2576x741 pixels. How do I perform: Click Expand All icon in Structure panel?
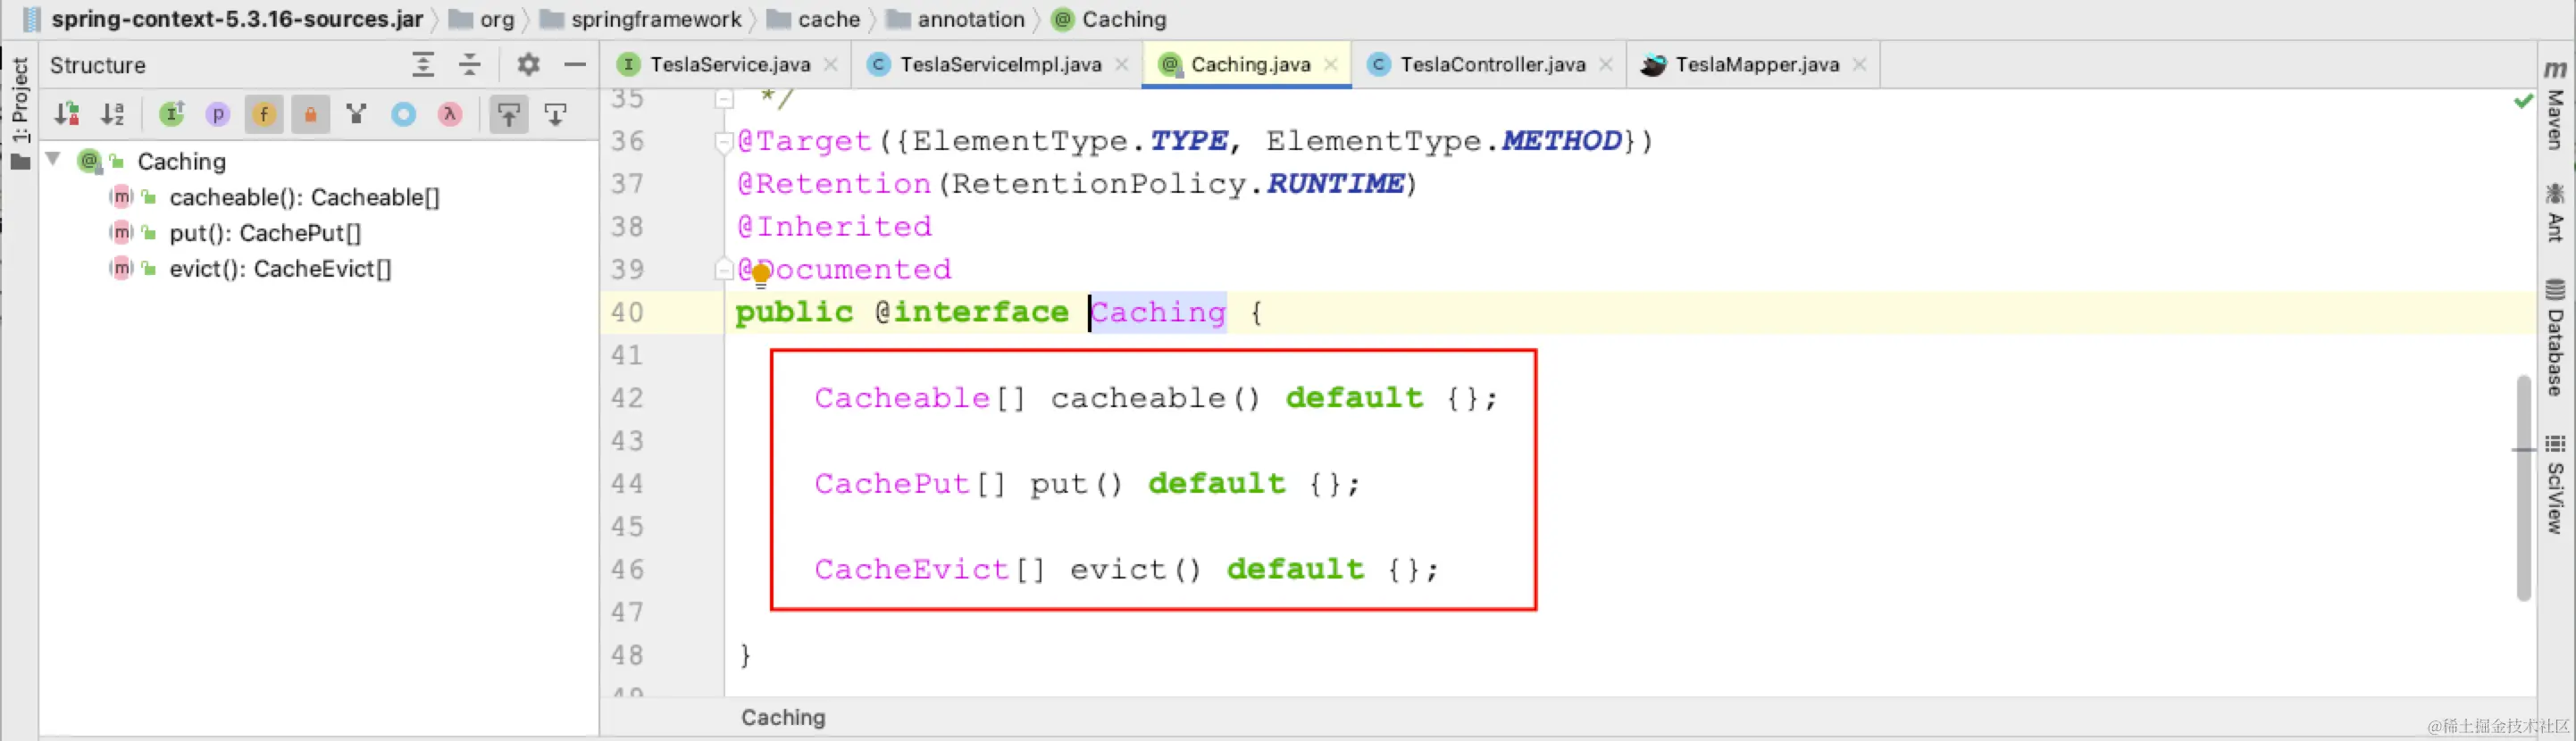tap(423, 65)
